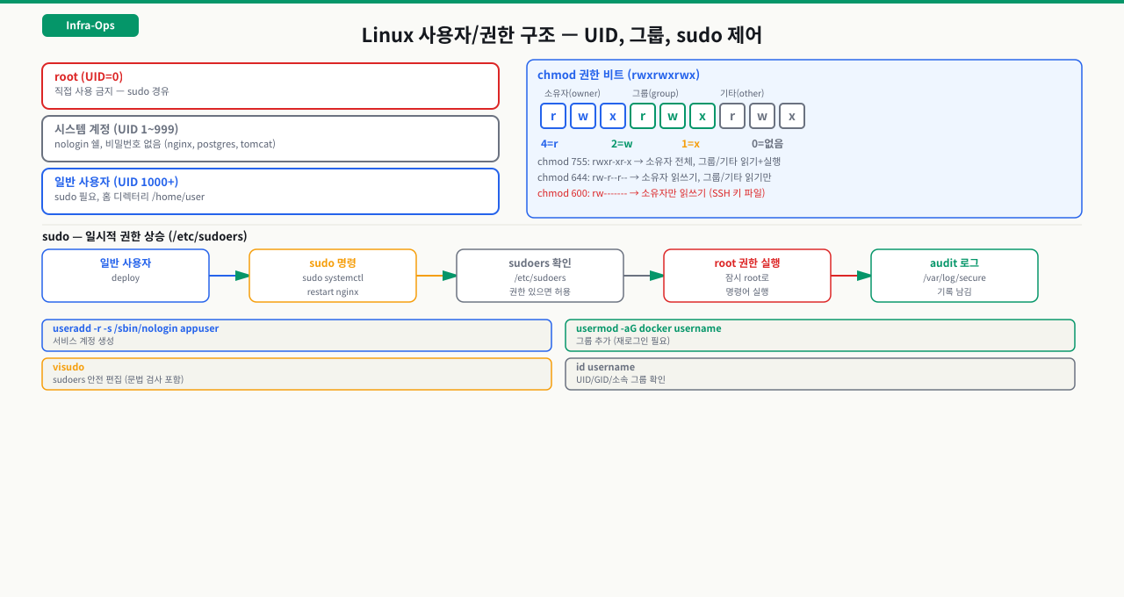This screenshot has height=597, width=1124.
Task: Toggle the other 'x' permission bit
Action: coord(792,116)
